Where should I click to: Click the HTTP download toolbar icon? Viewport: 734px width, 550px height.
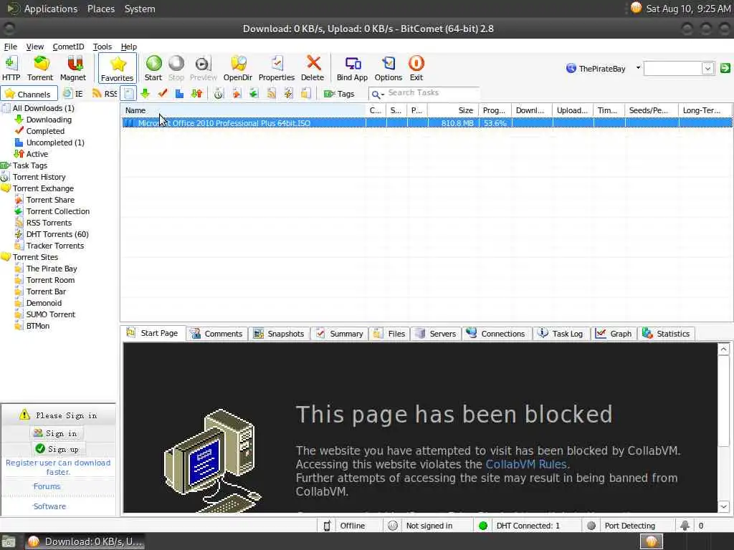click(11, 68)
